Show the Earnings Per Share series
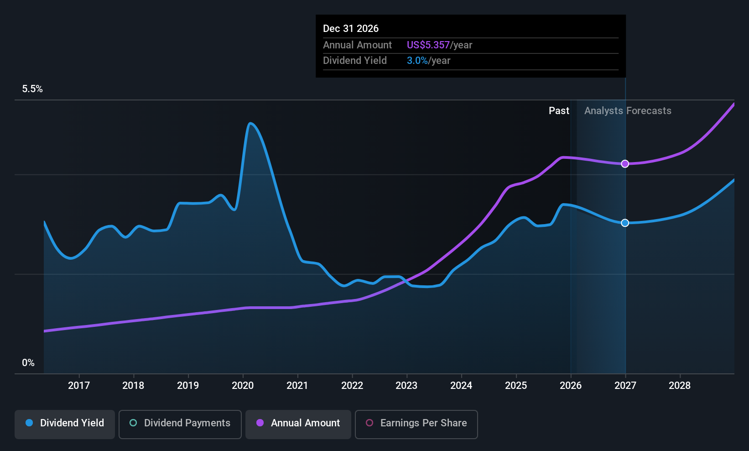The height and width of the screenshot is (451, 749). [x=416, y=424]
